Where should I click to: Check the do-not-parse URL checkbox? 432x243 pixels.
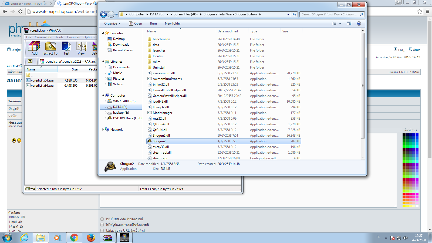(x=102, y=230)
